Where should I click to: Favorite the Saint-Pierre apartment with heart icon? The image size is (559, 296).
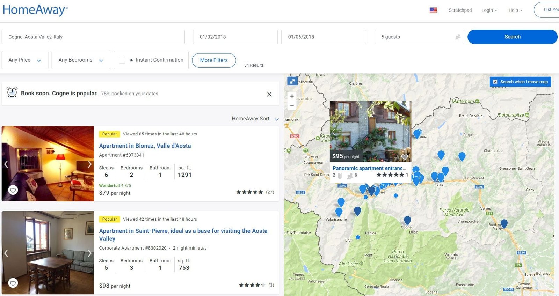(13, 283)
